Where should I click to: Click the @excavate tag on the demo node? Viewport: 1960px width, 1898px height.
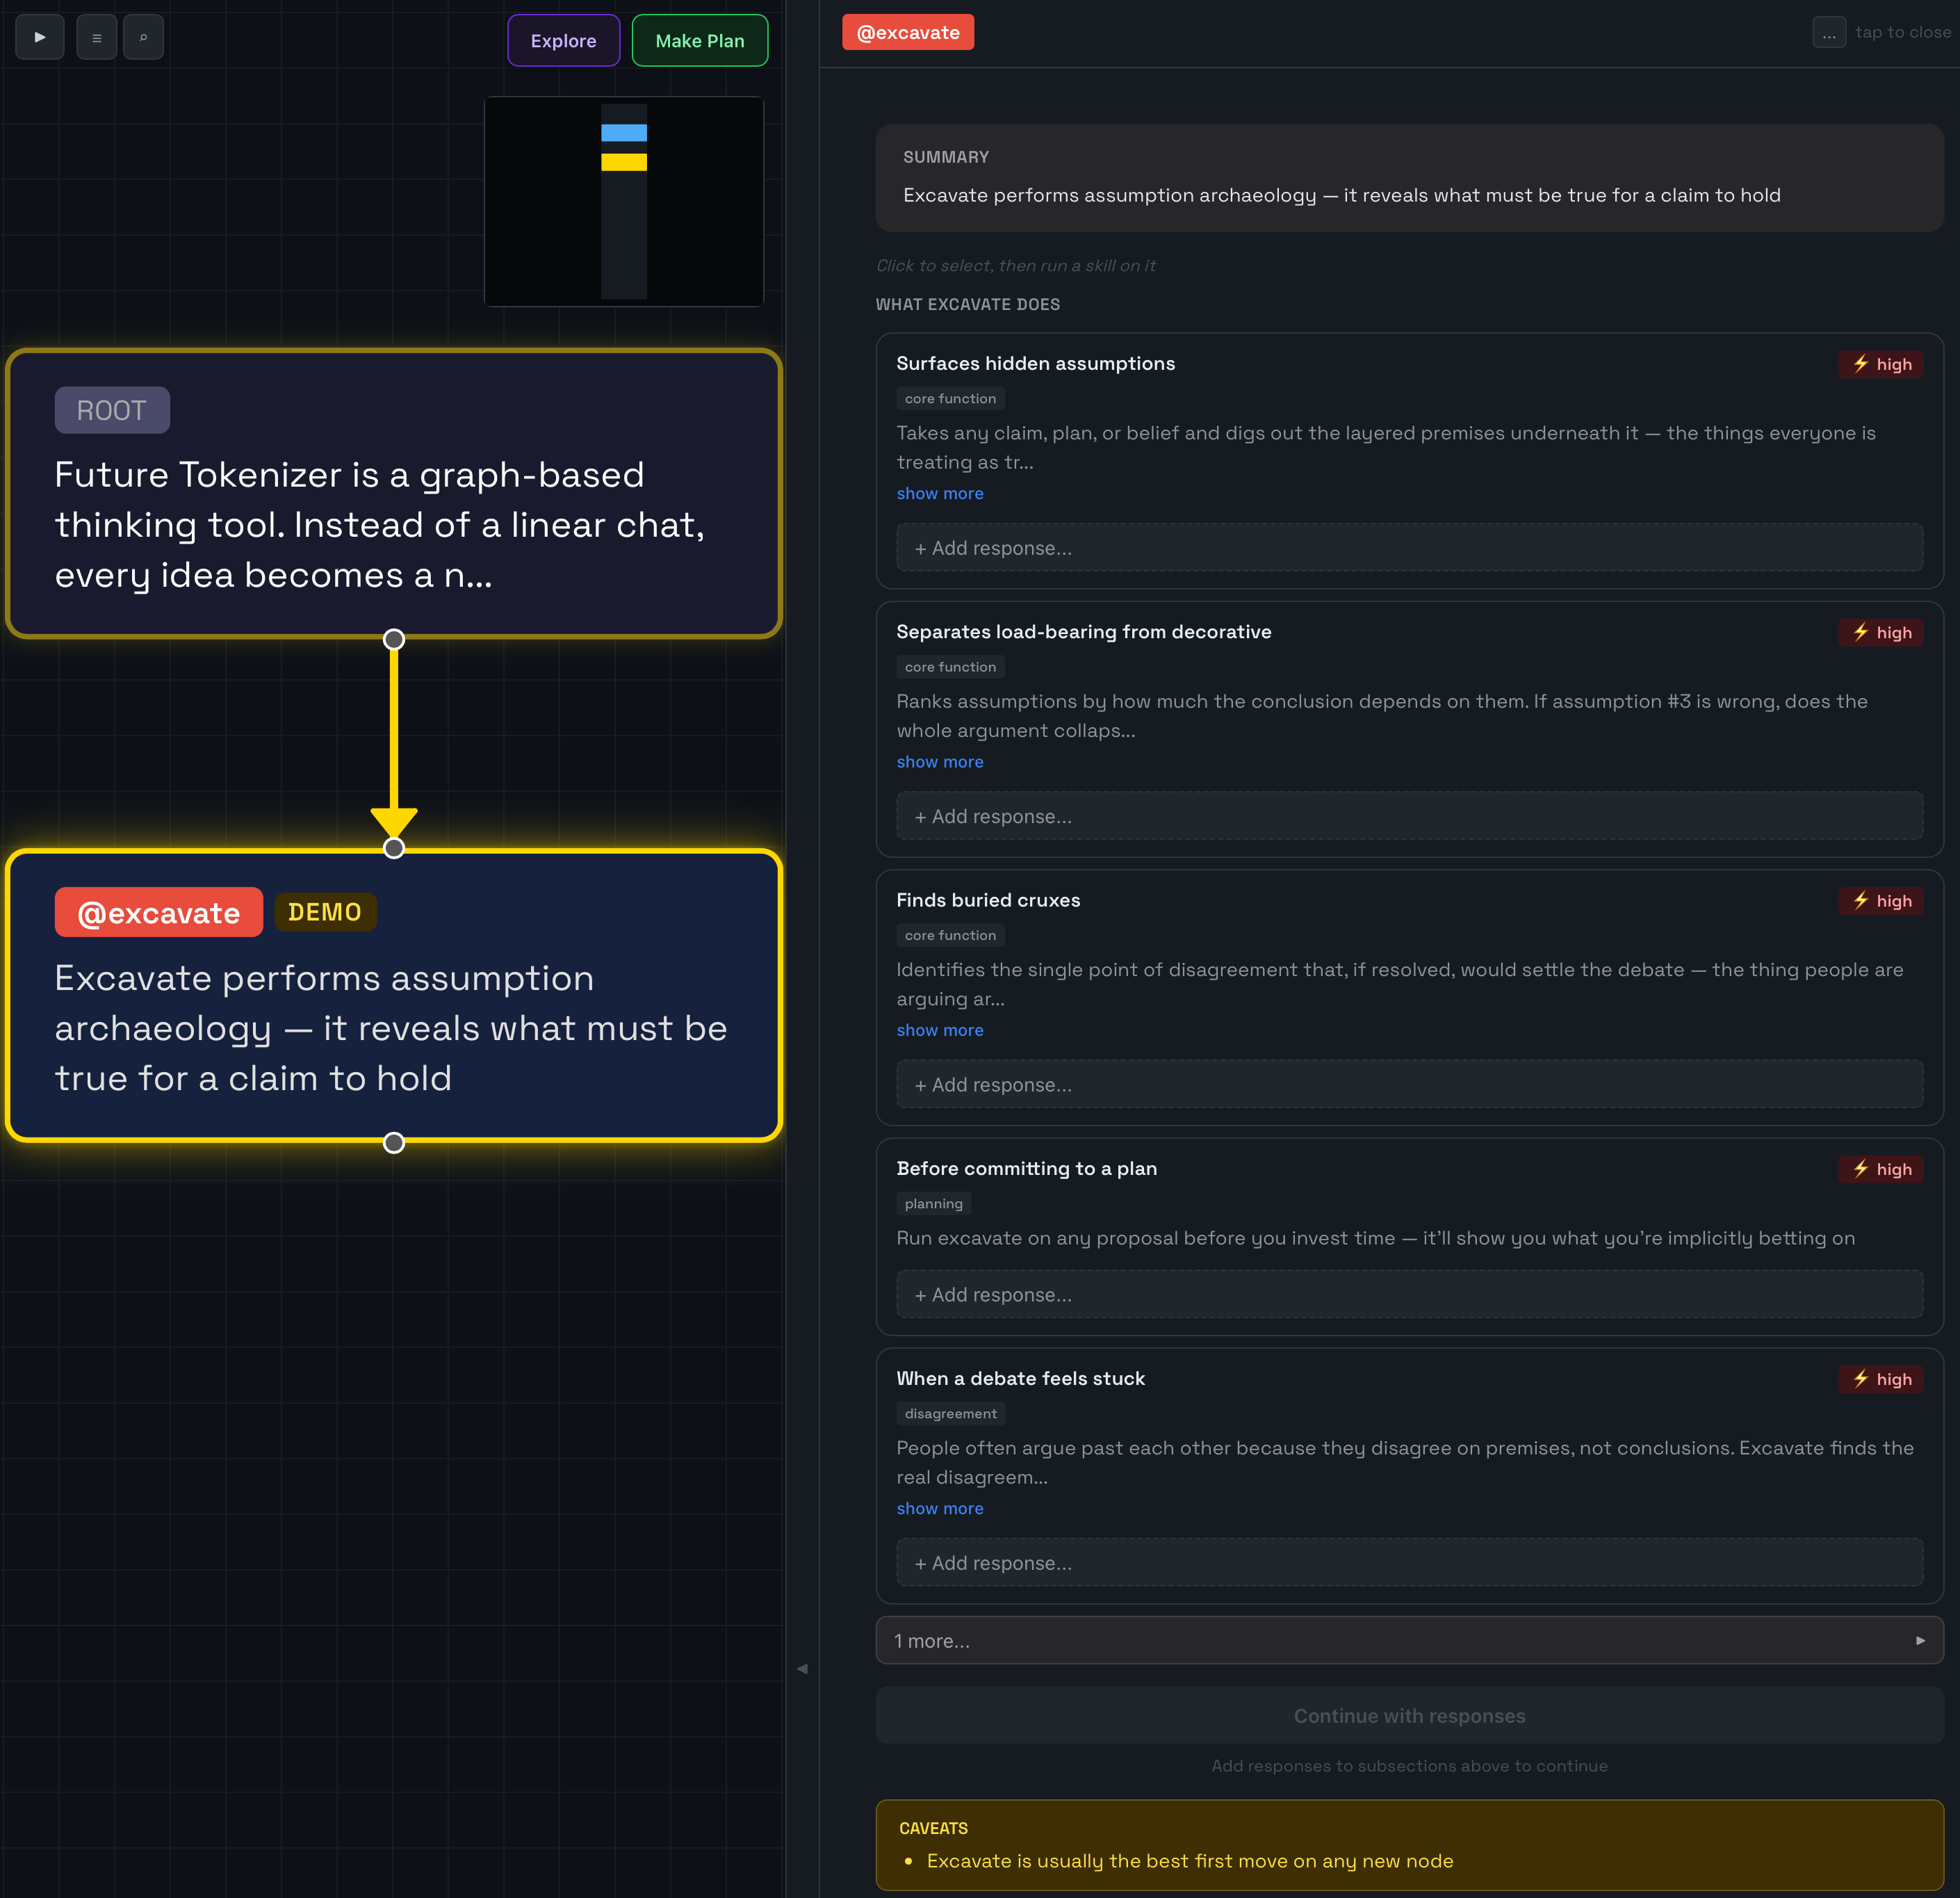pyautogui.click(x=159, y=912)
